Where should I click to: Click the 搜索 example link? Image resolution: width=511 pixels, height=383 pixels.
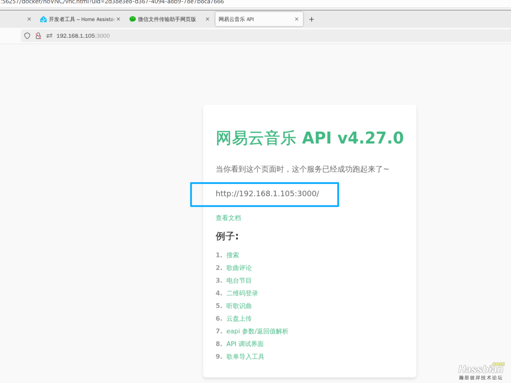[233, 255]
